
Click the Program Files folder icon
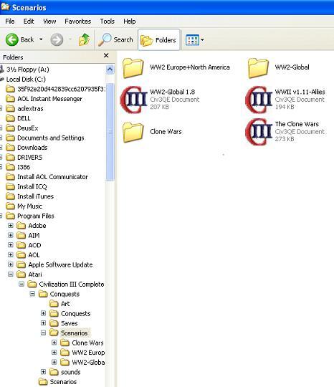coord(10,216)
